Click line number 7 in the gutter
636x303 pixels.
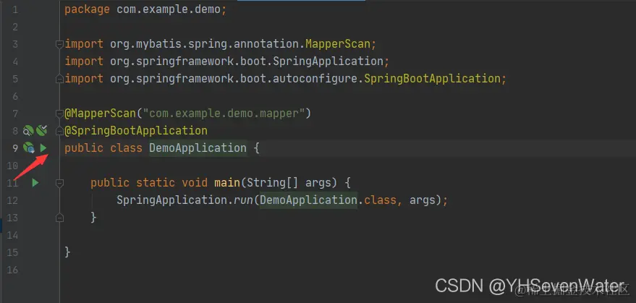(15, 114)
